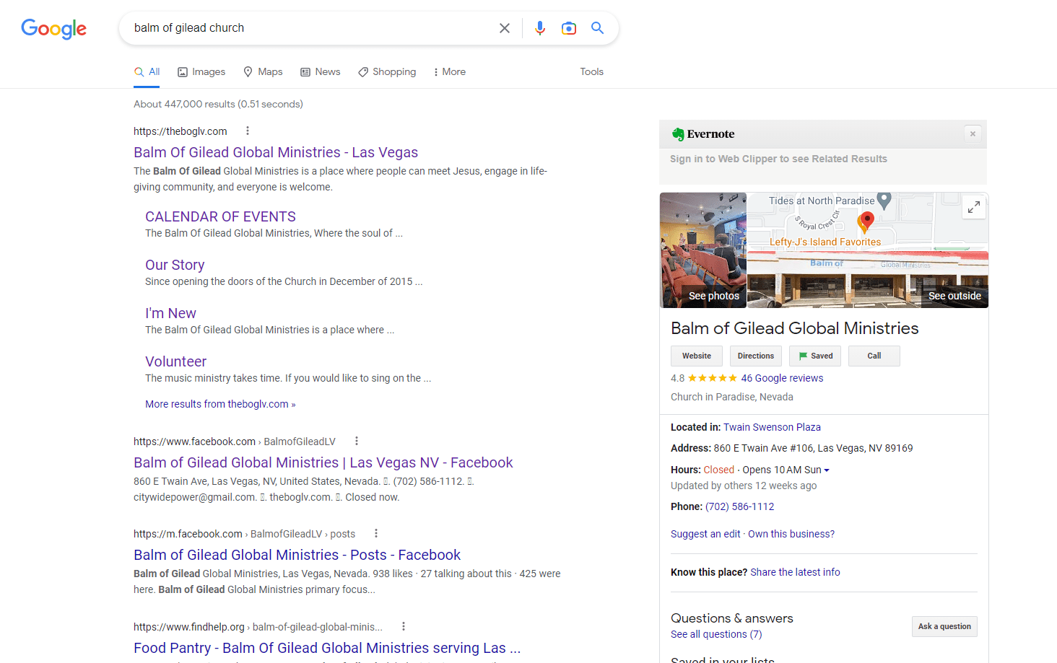Open Balm Of Gilead Global Ministries - Las Vegas

(x=276, y=152)
